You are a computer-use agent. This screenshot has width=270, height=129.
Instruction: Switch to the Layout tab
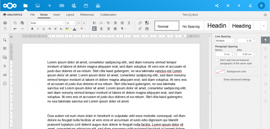(70, 15)
